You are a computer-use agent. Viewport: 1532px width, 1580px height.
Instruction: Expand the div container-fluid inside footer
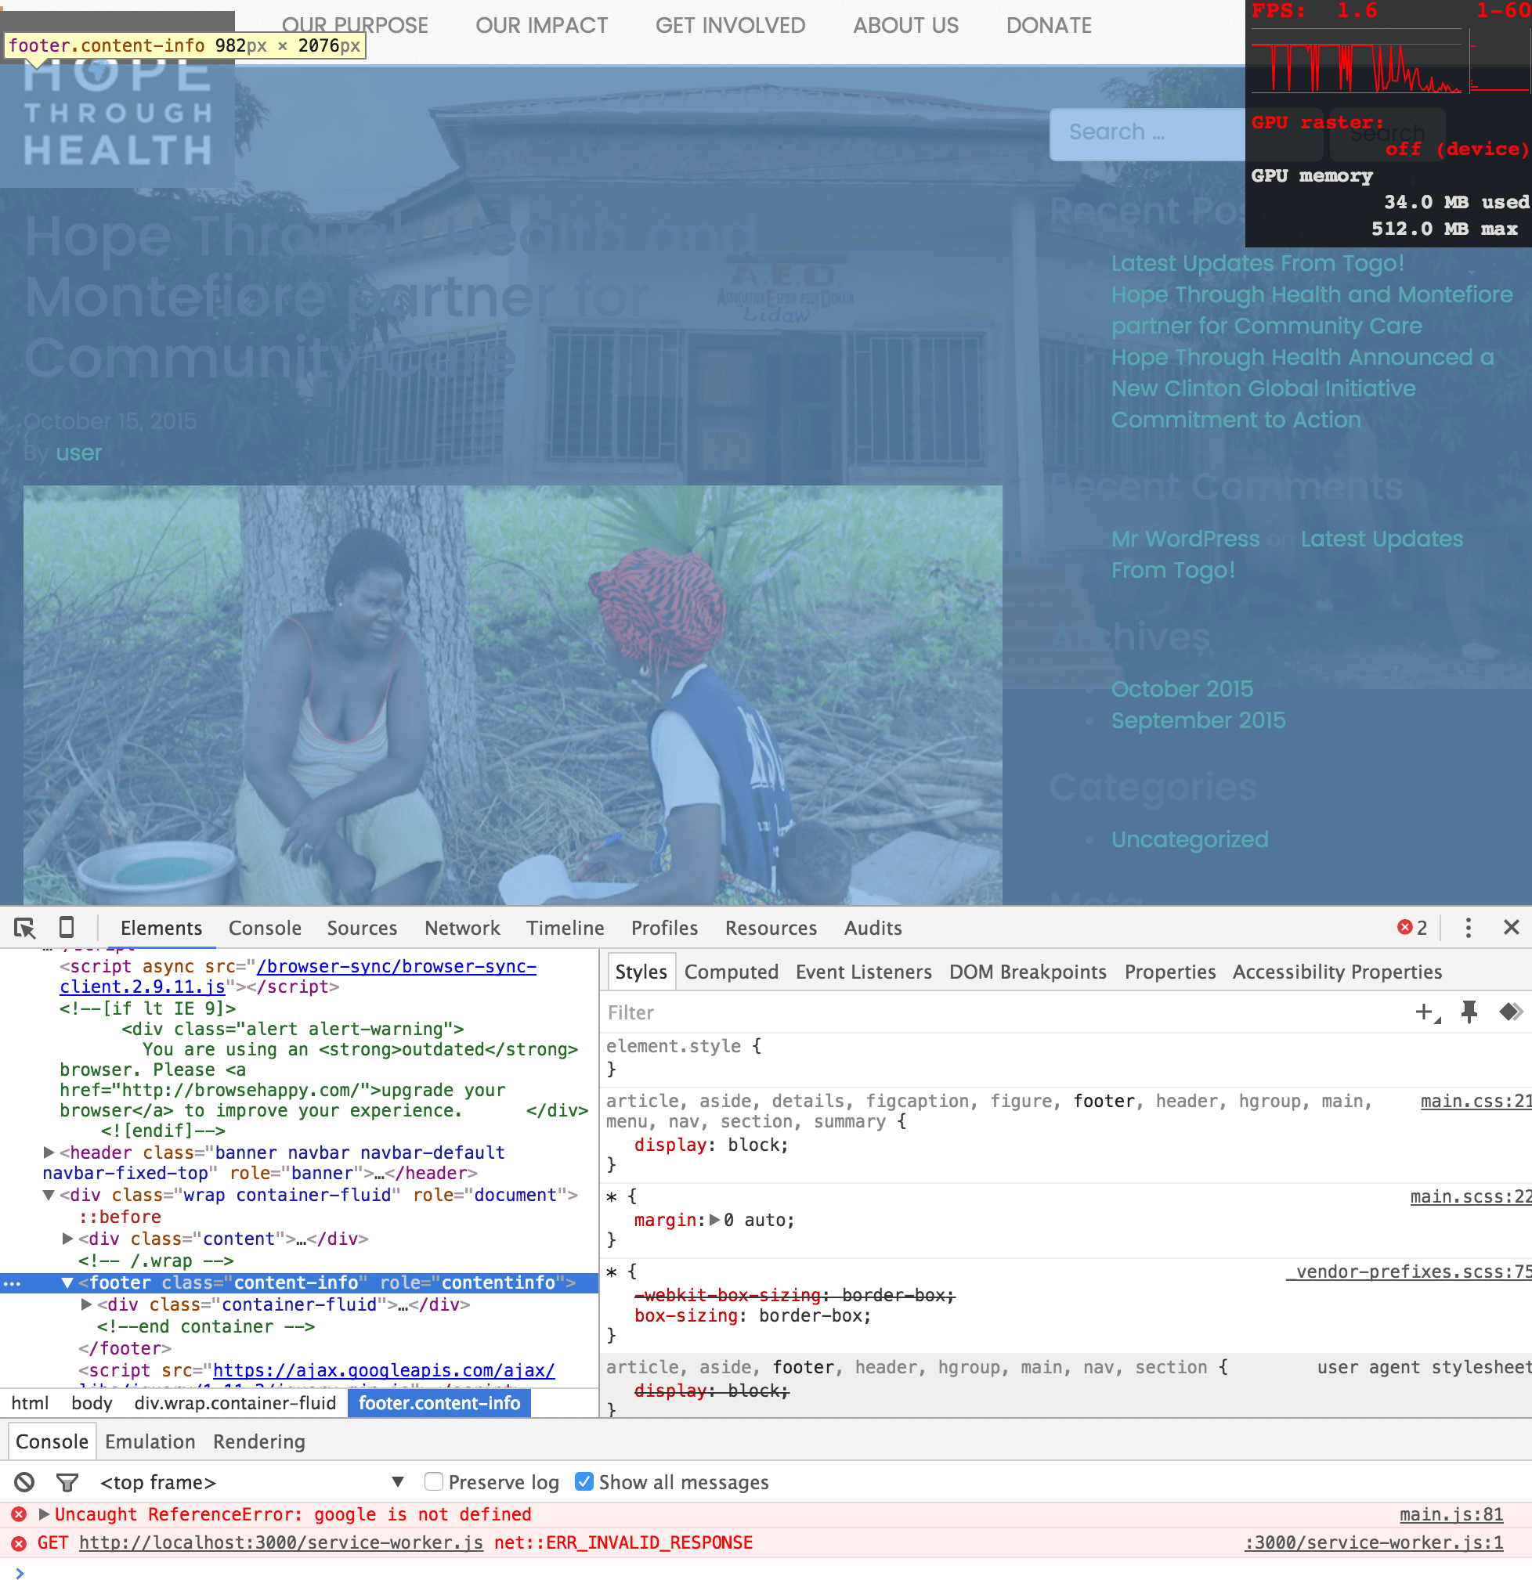[x=87, y=1305]
